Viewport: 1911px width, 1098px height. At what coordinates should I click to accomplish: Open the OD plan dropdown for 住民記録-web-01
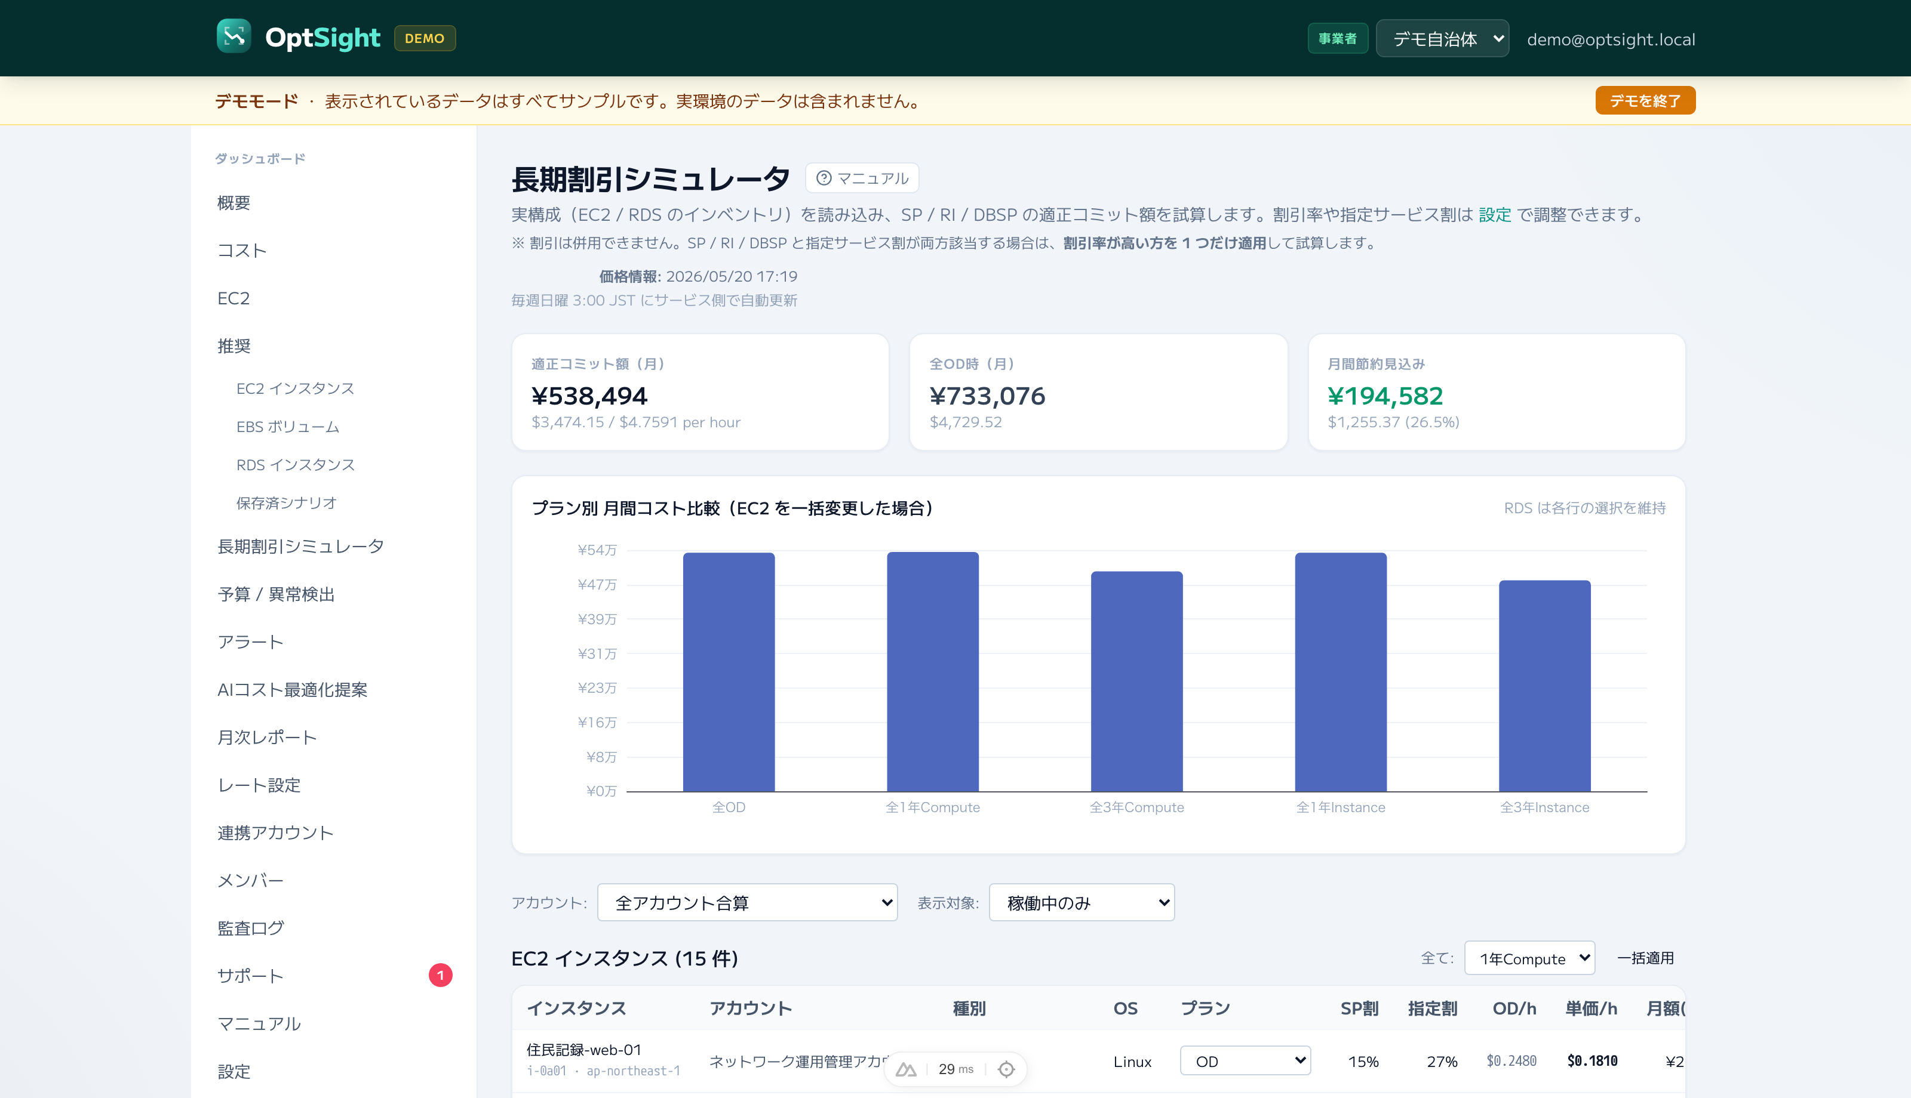coord(1245,1061)
